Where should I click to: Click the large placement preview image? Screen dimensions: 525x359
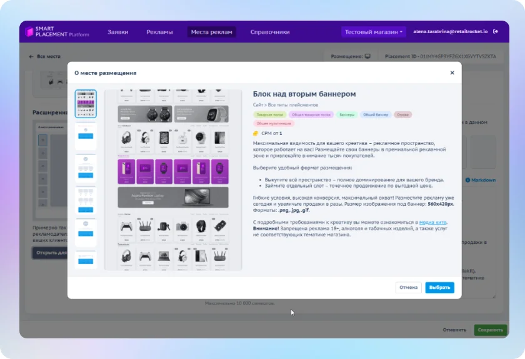tap(173, 179)
